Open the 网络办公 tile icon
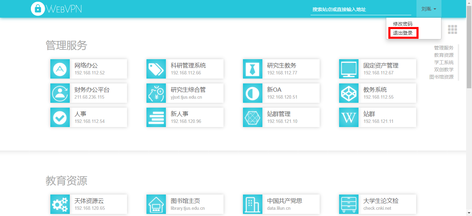Image resolution: width=472 pixels, height=216 pixels. [60, 69]
